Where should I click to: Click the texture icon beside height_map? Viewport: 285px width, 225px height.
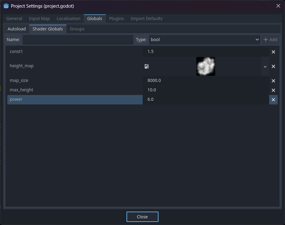click(147, 66)
